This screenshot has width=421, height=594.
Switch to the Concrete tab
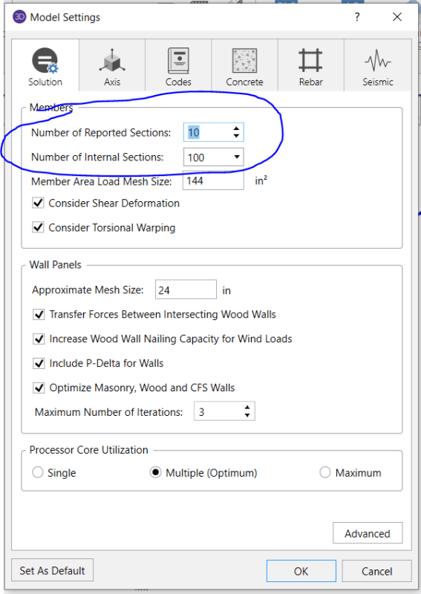click(244, 65)
